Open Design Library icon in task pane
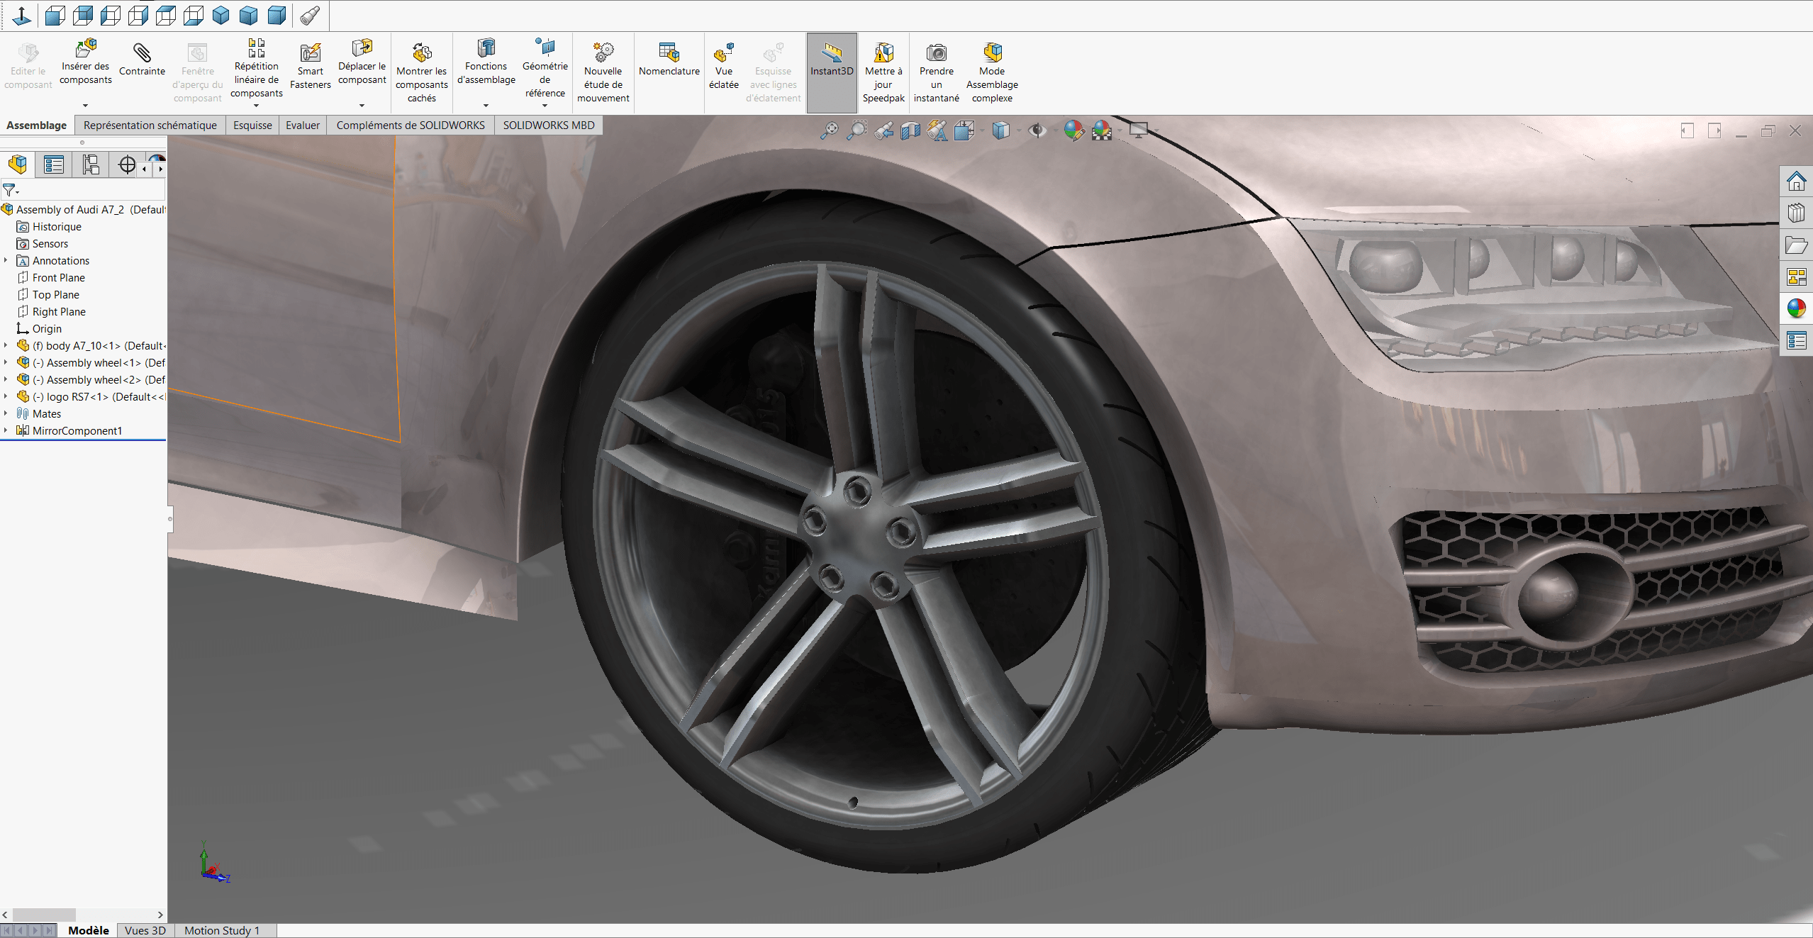 pyautogui.click(x=1796, y=213)
